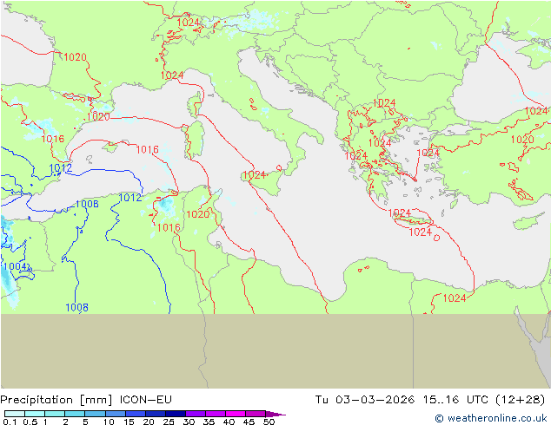The image size is (551, 425).
Task: Click the 45–50 mm legend swatch
Action: point(256,414)
